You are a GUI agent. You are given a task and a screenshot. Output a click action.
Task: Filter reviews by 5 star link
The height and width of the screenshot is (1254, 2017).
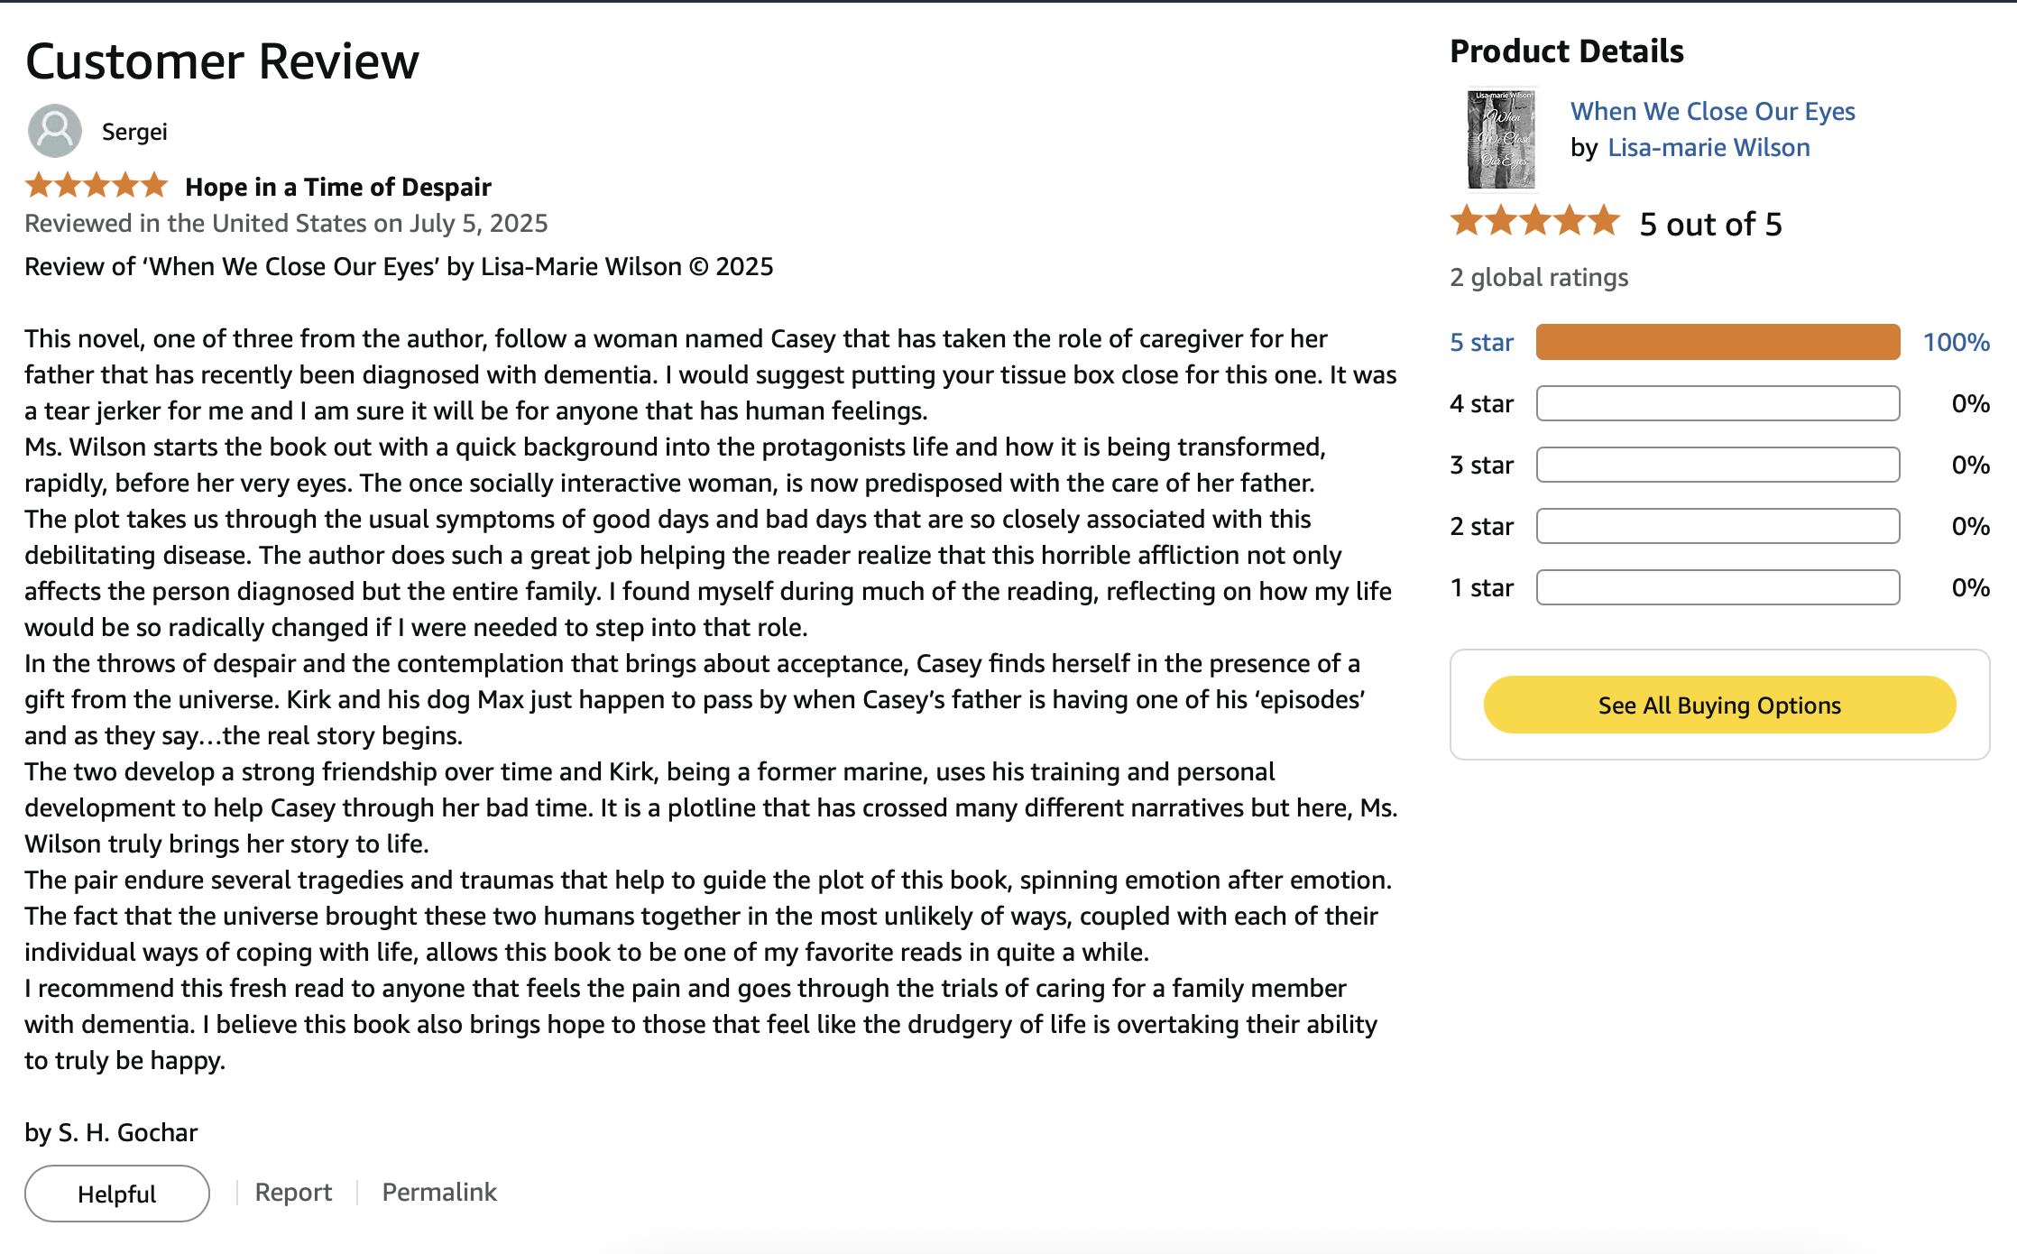tap(1481, 343)
